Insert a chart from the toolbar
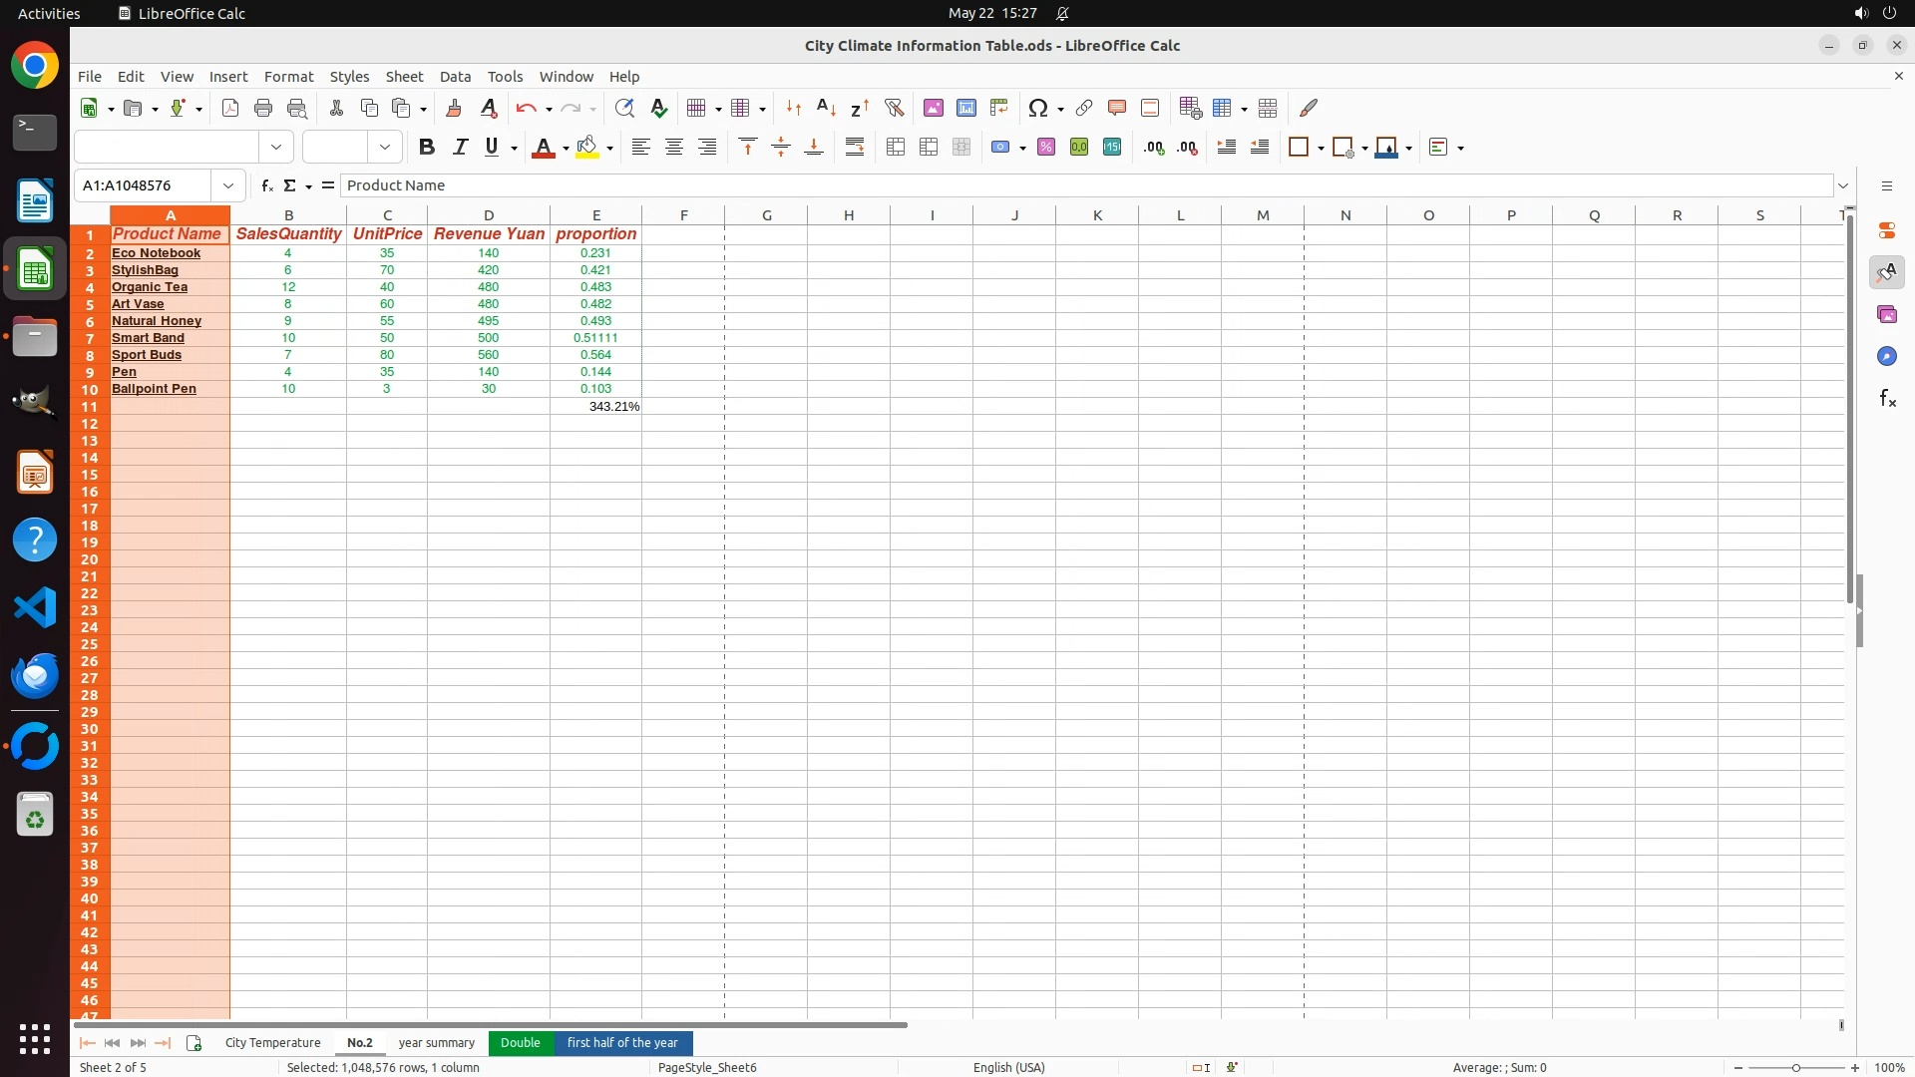Image resolution: width=1915 pixels, height=1077 pixels. (x=965, y=108)
